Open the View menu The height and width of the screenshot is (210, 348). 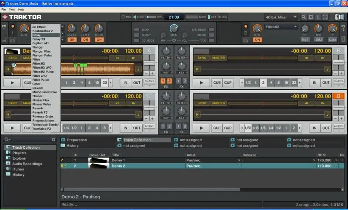(x=12, y=9)
